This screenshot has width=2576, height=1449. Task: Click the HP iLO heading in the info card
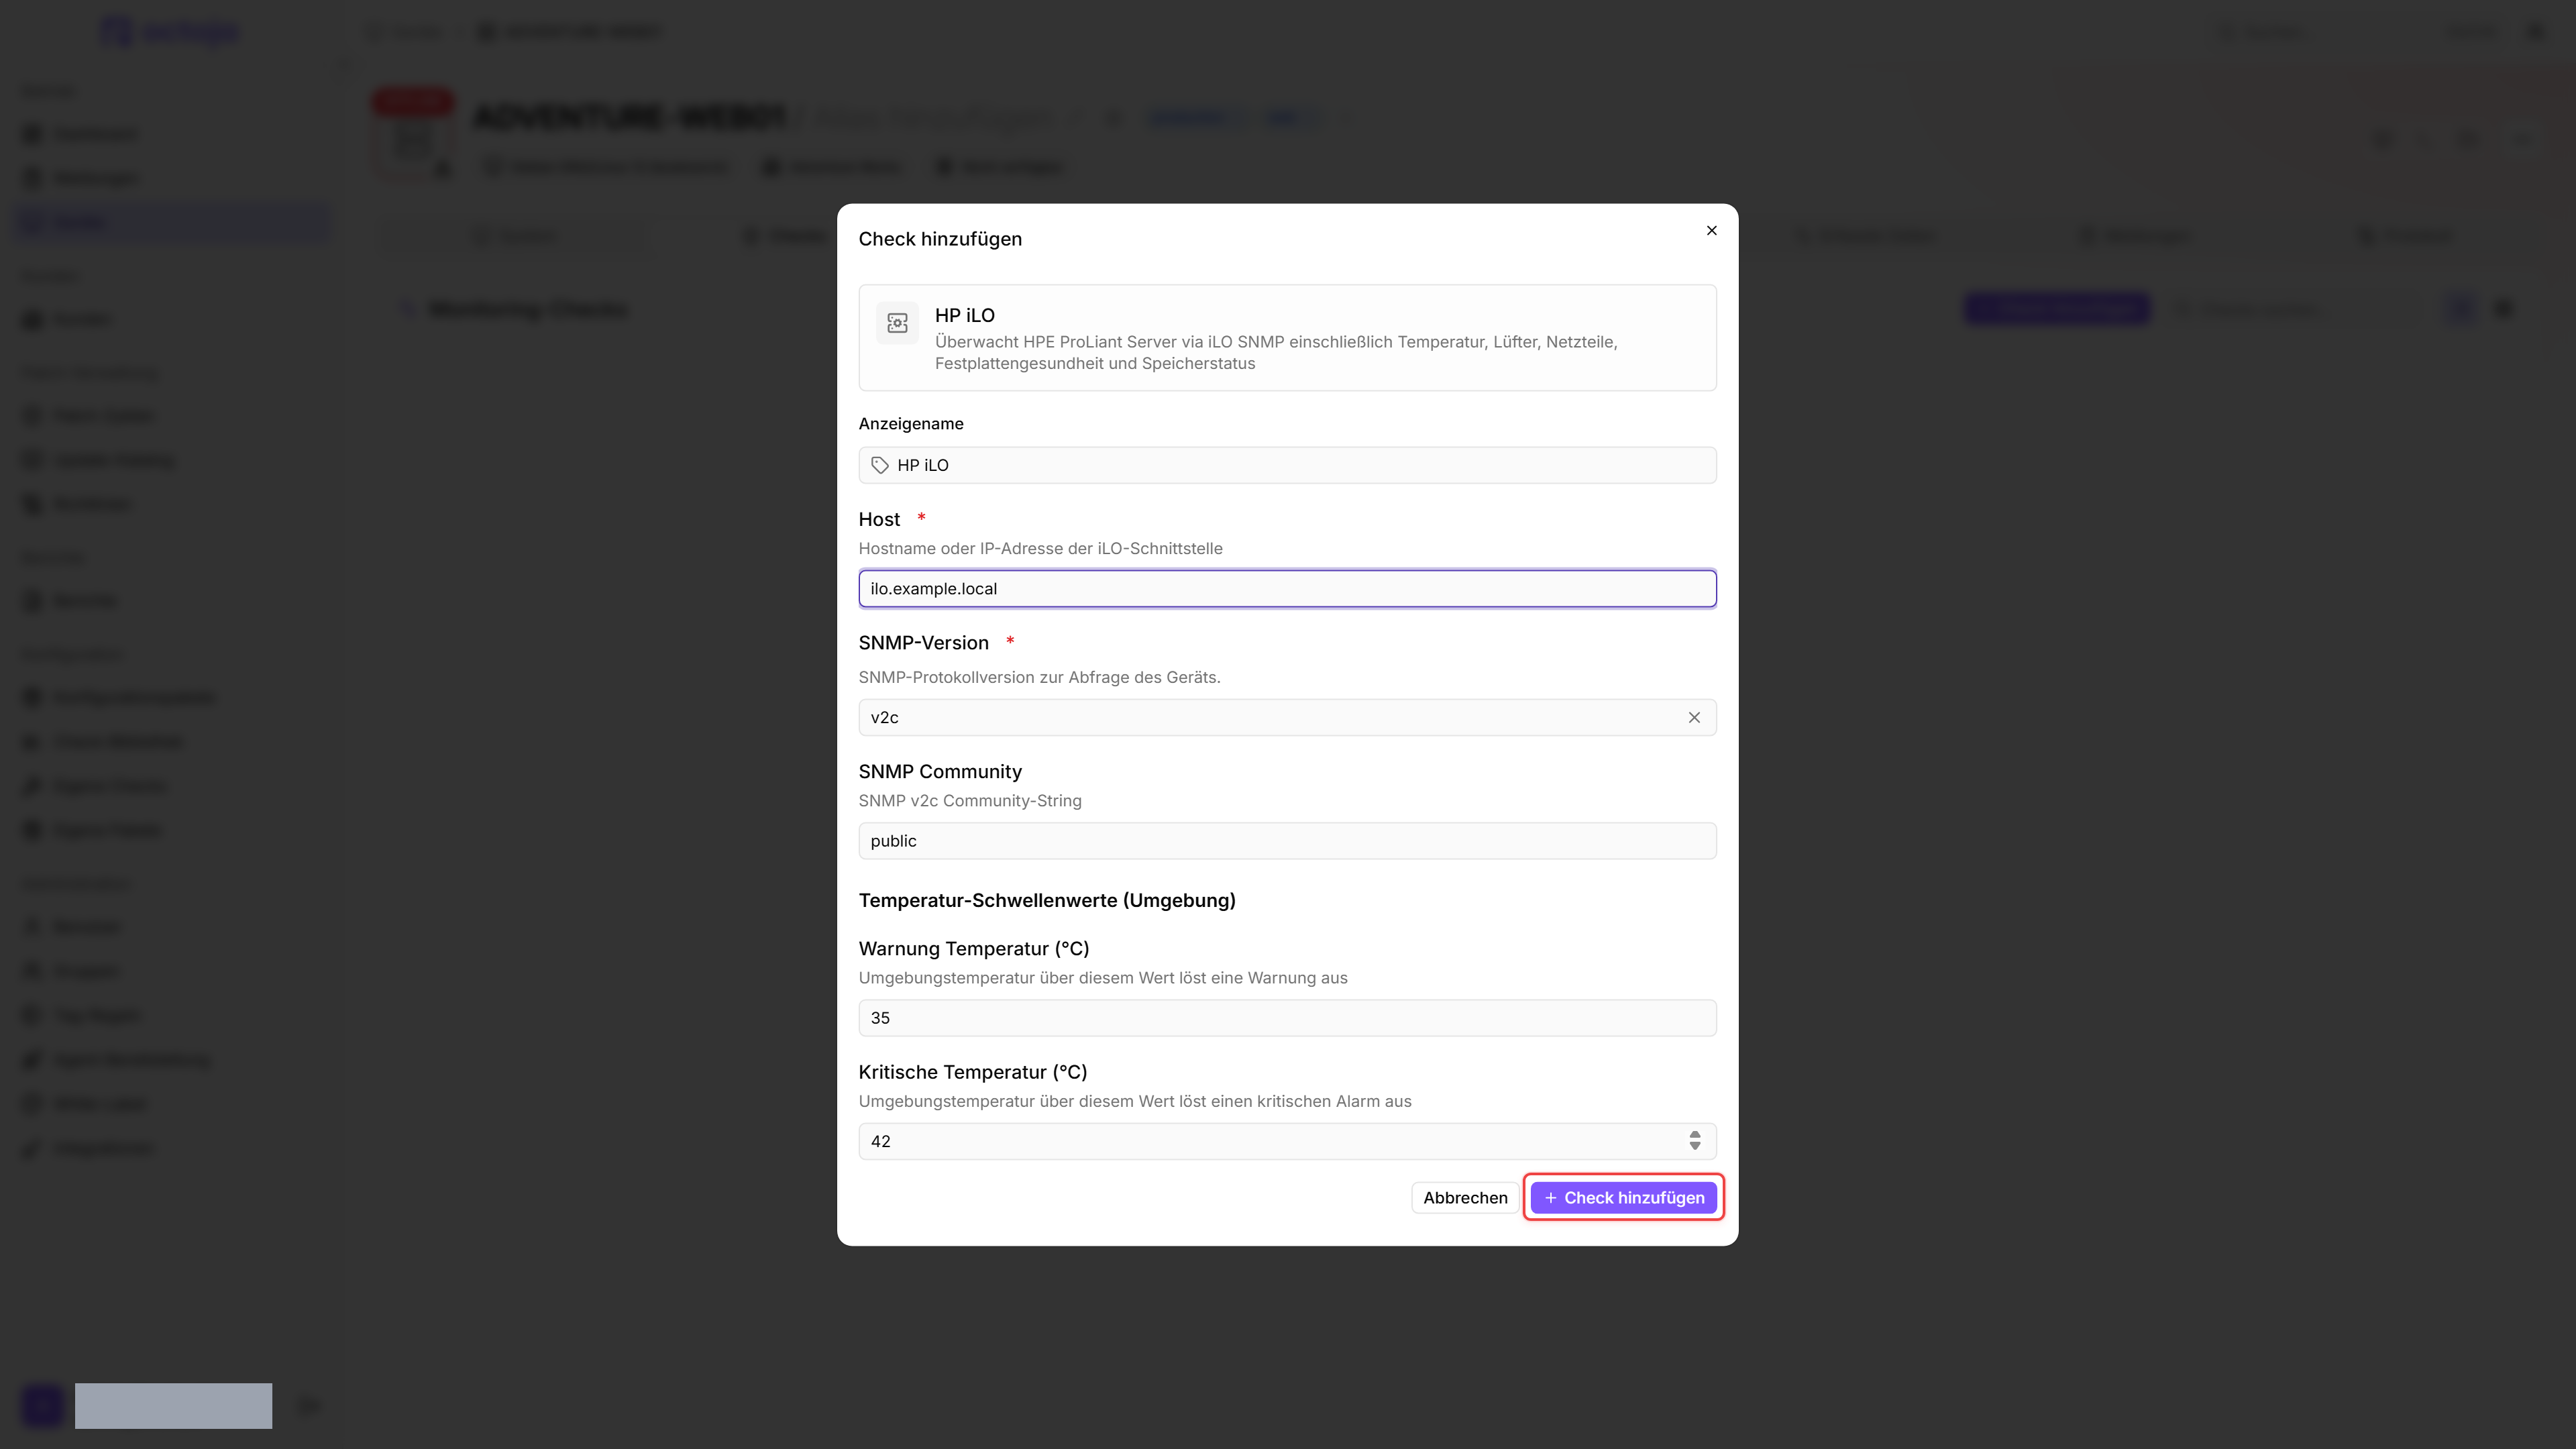tap(964, 315)
